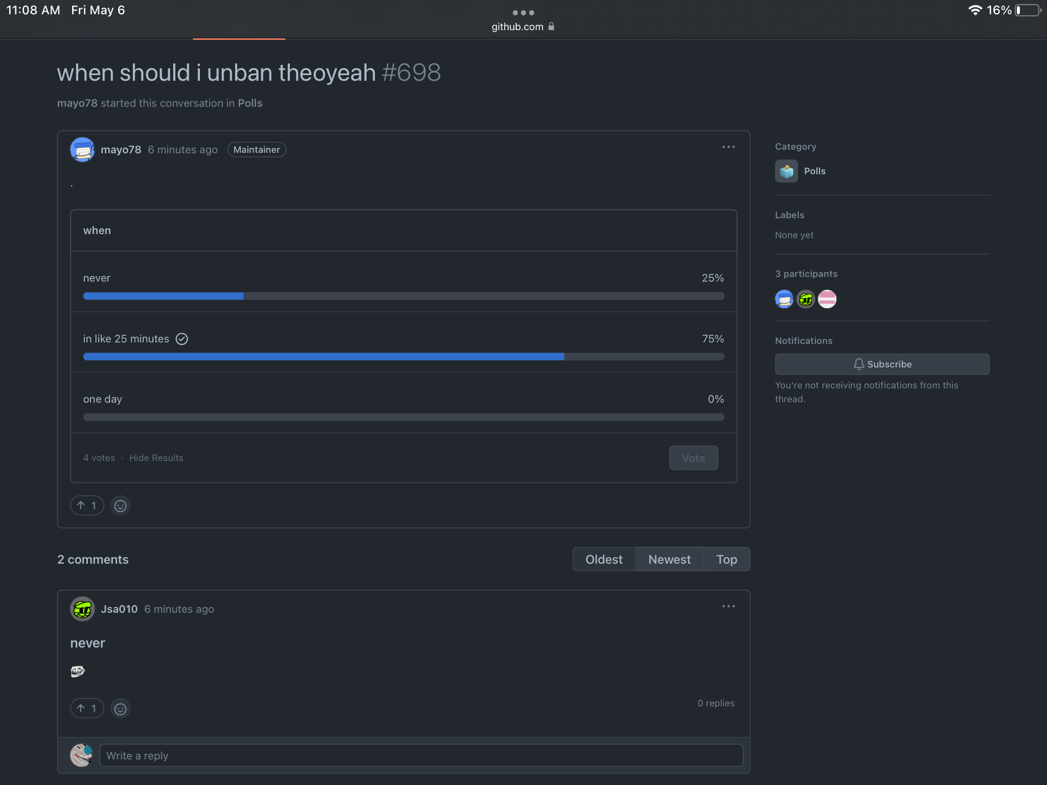Viewport: 1047px width, 785px height.
Task: Tap the three dots at top of browser
Action: (523, 13)
